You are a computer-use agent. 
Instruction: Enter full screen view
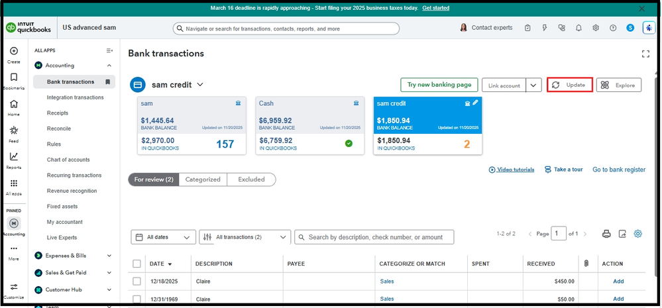(x=646, y=54)
